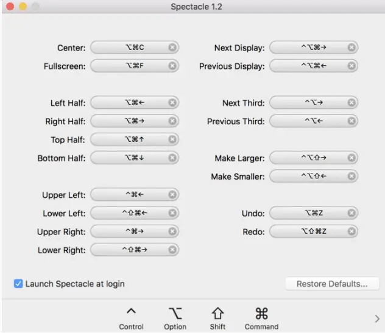Expand the chevron arrow at the bottom right
This screenshot has height=333, width=385.
(x=377, y=318)
